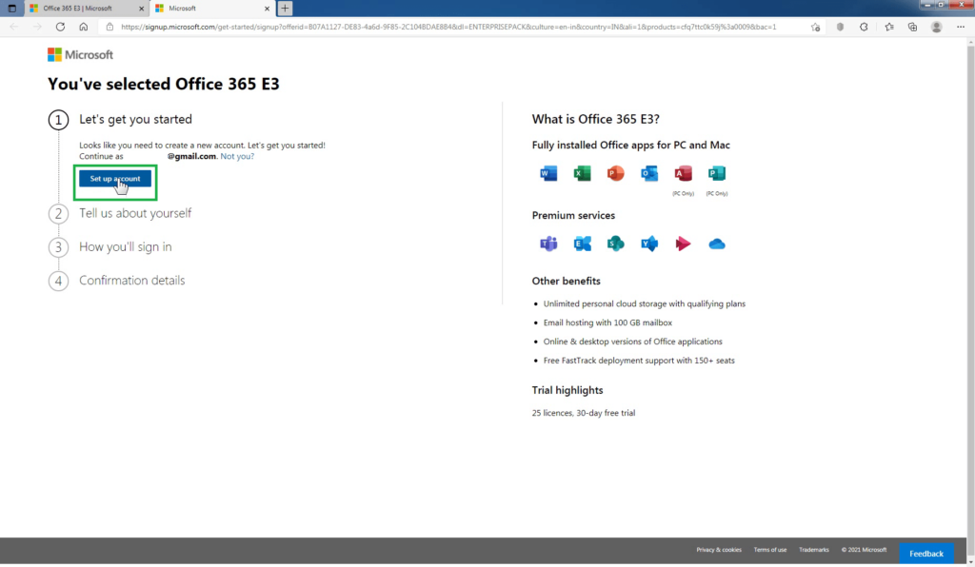The image size is (975, 567).
Task: Click the Exchange service icon
Action: [582, 244]
